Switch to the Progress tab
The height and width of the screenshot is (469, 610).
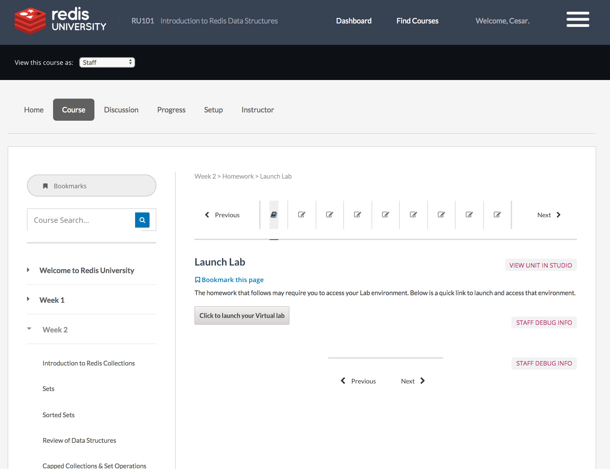click(171, 110)
